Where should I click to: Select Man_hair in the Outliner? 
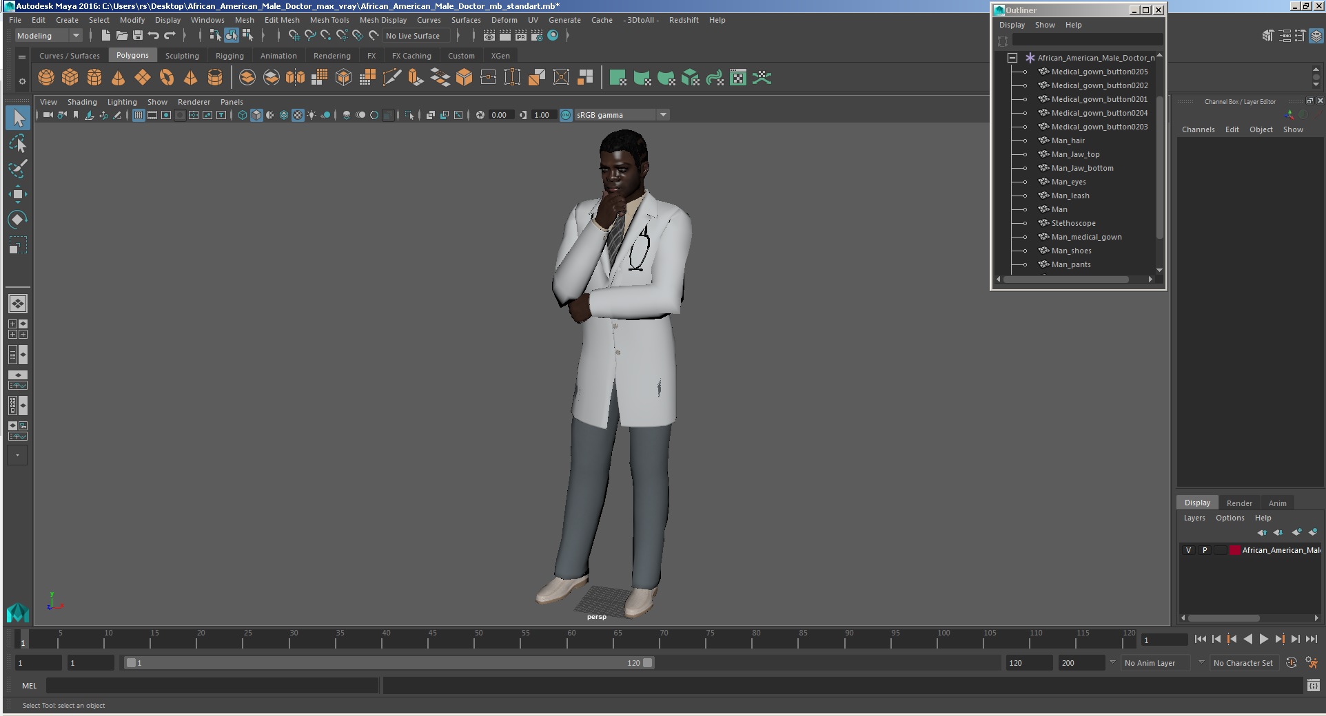click(1068, 140)
